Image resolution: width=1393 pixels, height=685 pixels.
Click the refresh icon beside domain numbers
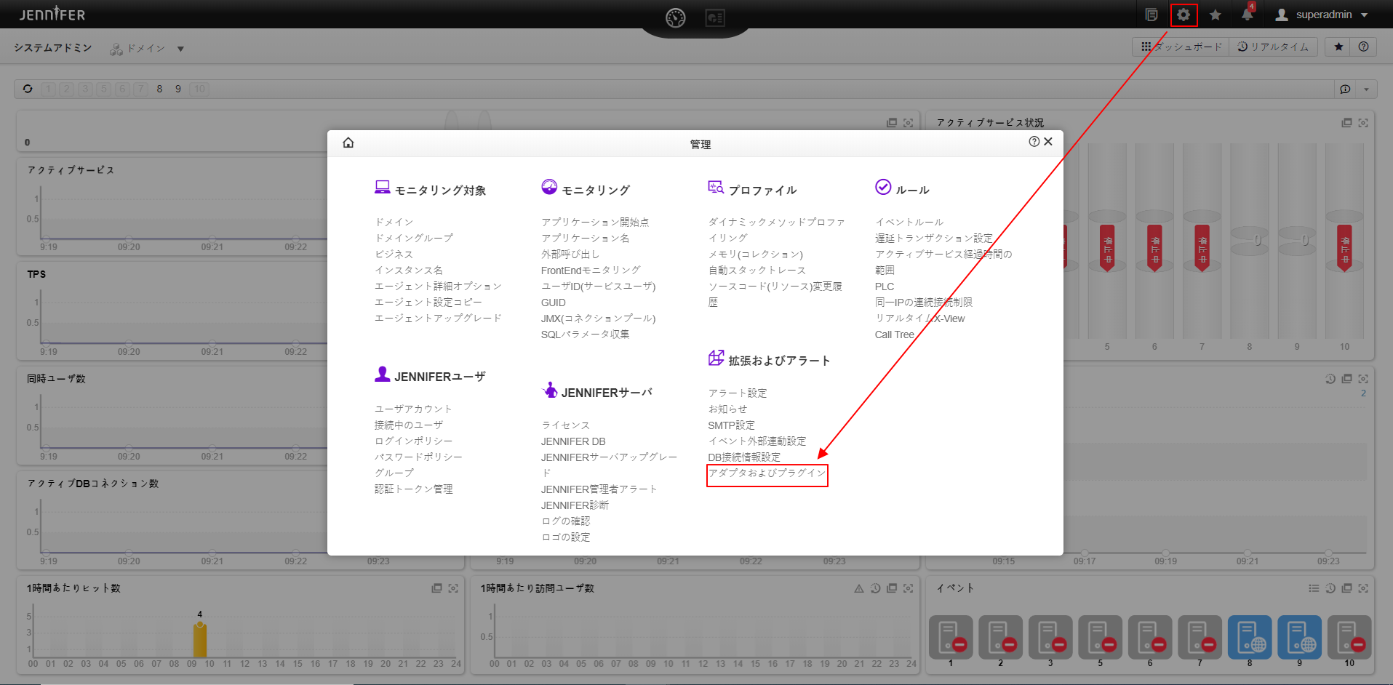pyautogui.click(x=28, y=89)
